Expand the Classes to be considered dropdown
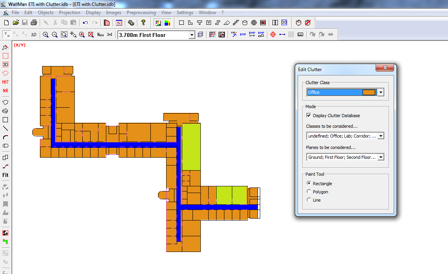Image resolution: width=448 pixels, height=274 pixels. pyautogui.click(x=380, y=136)
